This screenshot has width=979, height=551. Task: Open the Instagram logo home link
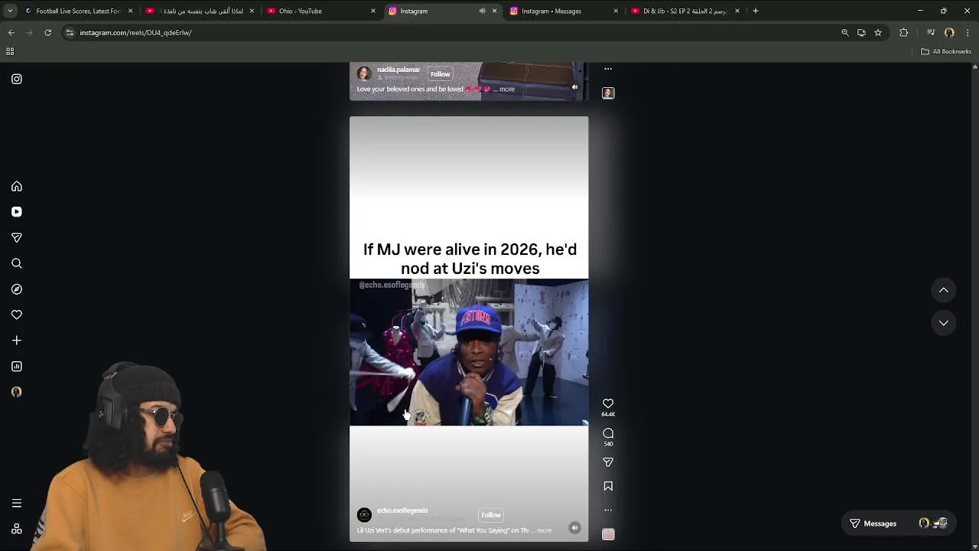pos(17,79)
